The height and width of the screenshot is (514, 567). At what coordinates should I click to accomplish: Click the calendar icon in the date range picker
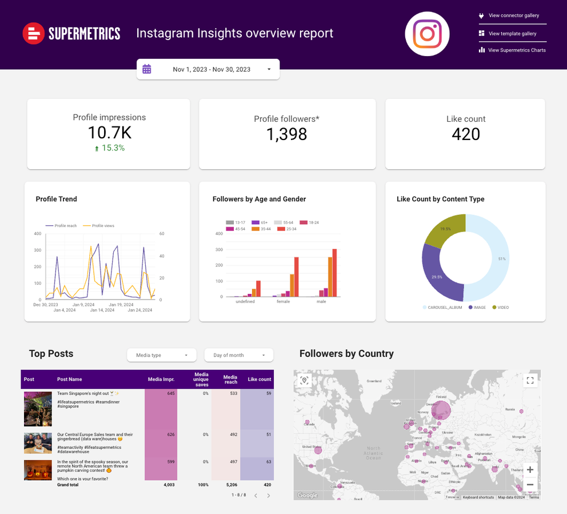[x=147, y=69]
